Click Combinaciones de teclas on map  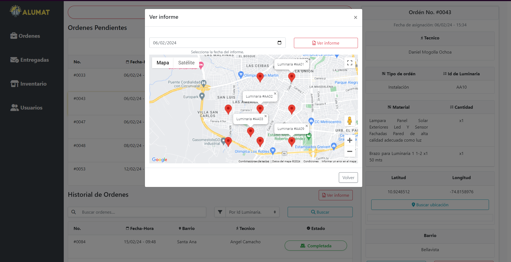point(254,161)
